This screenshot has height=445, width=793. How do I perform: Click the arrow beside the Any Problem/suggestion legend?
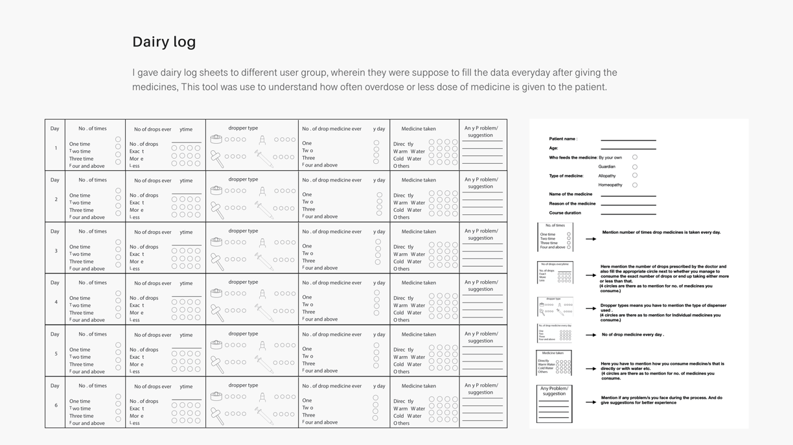point(591,402)
